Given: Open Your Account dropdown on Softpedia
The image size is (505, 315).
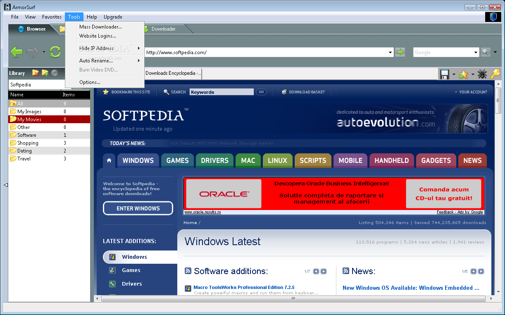Looking at the screenshot, I should tap(471, 92).
